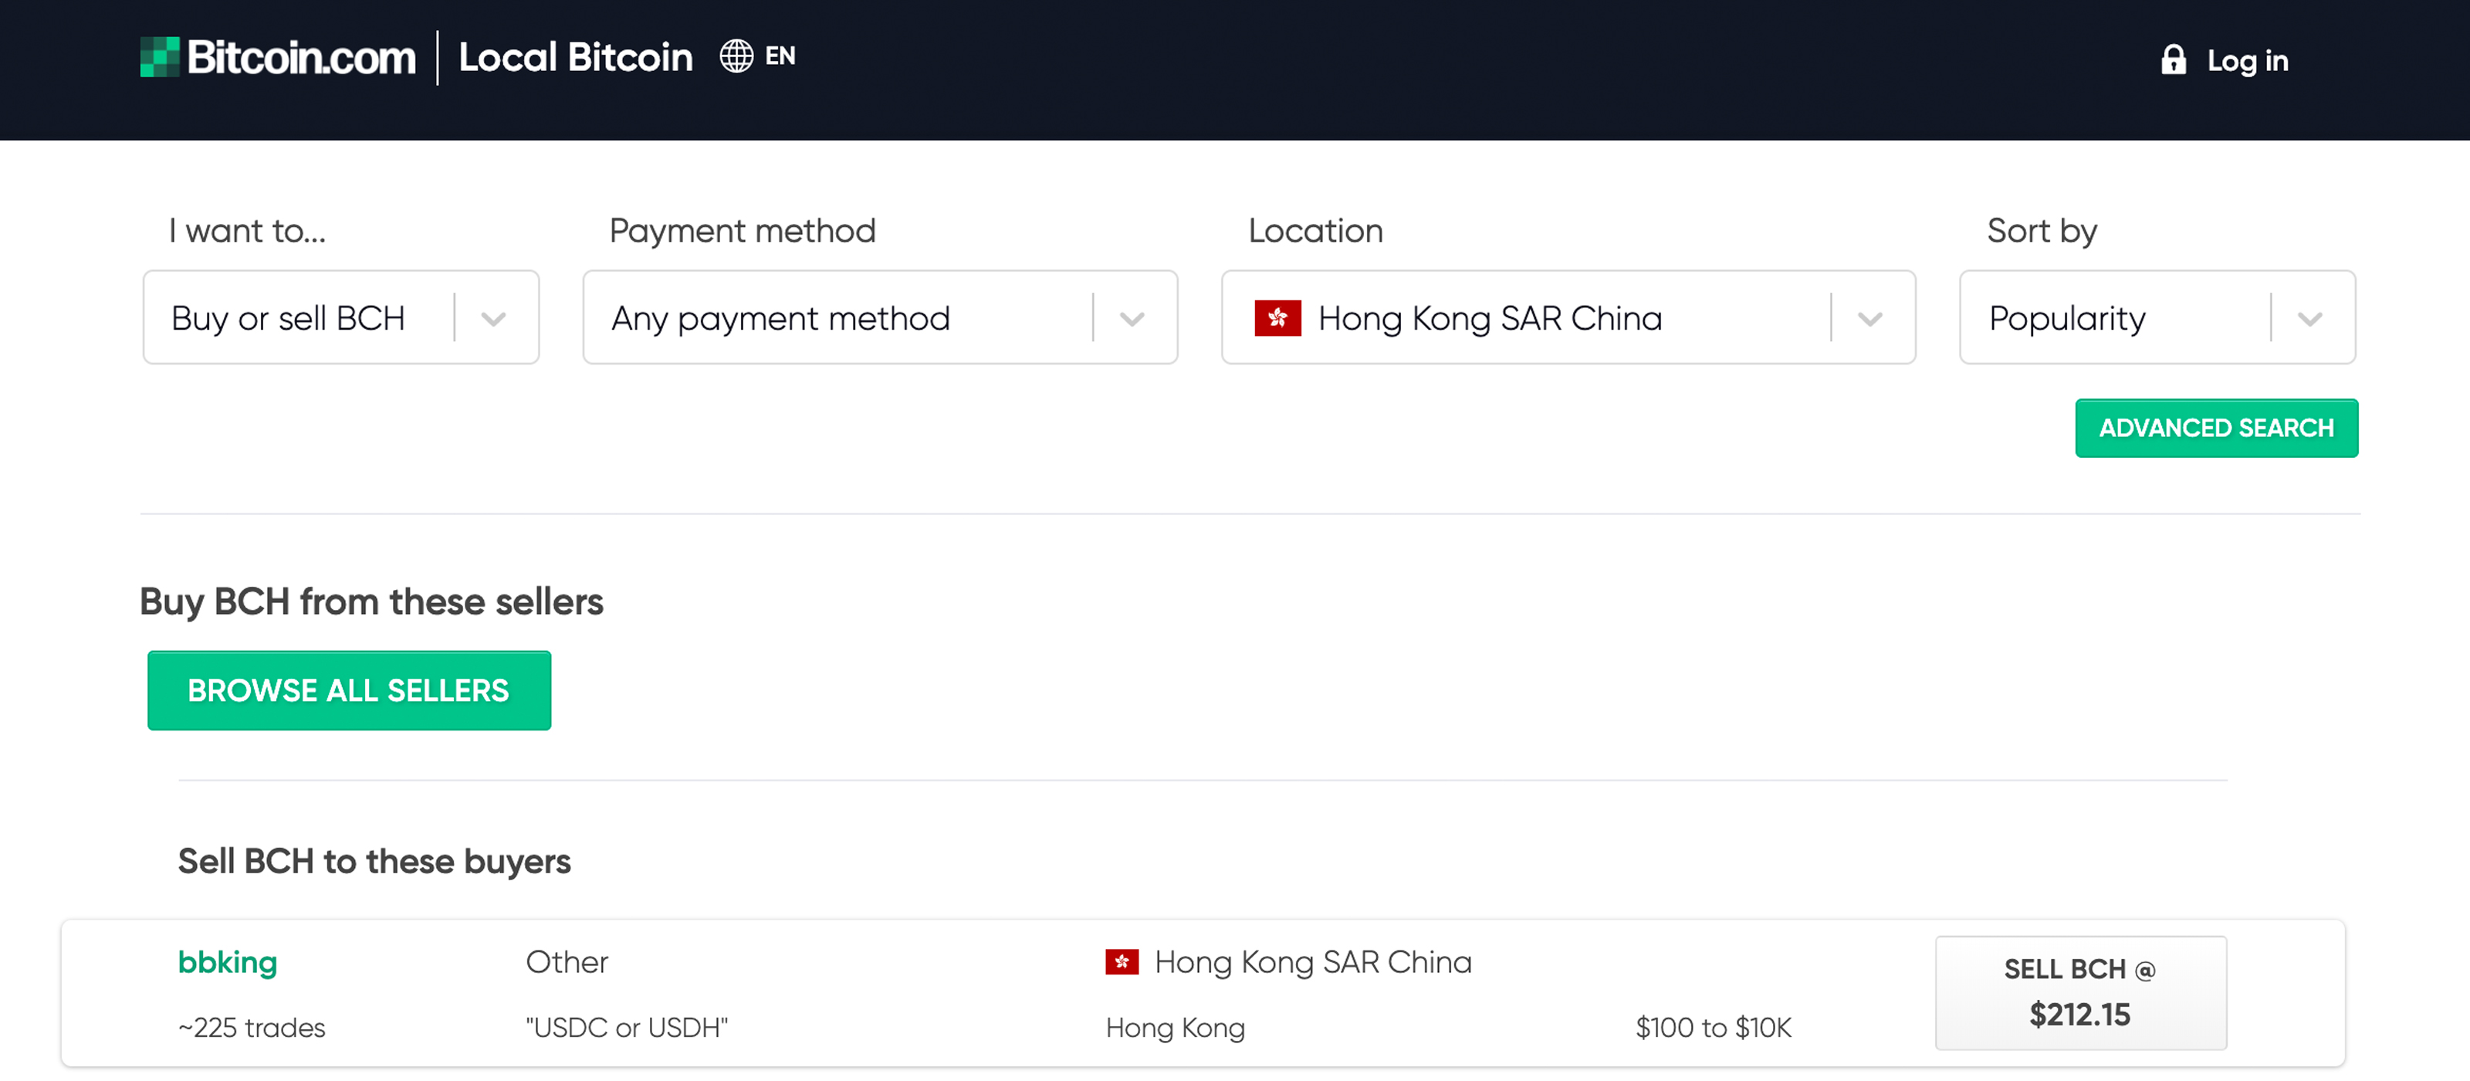Expand the Location chevron arrow
This screenshot has width=2470, height=1081.
1869,318
